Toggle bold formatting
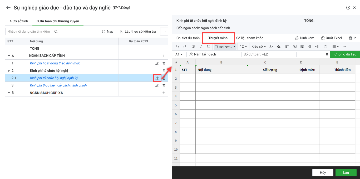 pyautogui.click(x=194, y=47)
